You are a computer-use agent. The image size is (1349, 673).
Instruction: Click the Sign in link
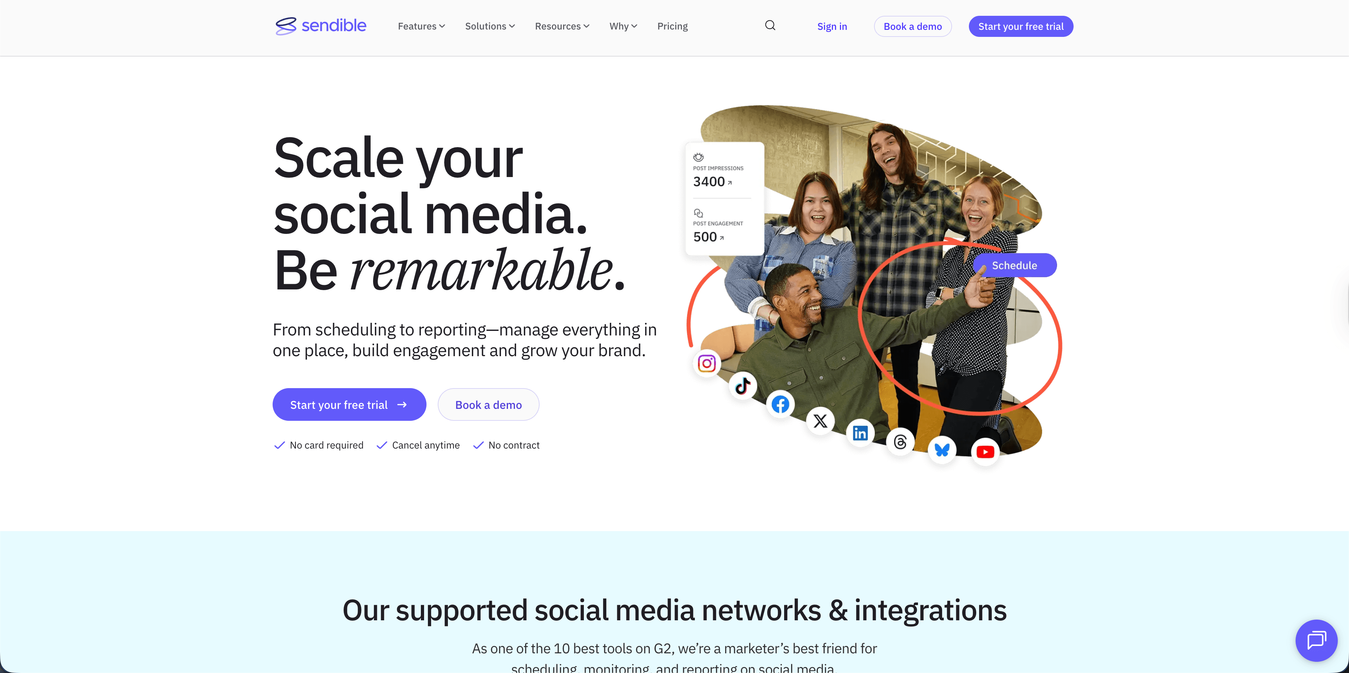click(x=832, y=26)
